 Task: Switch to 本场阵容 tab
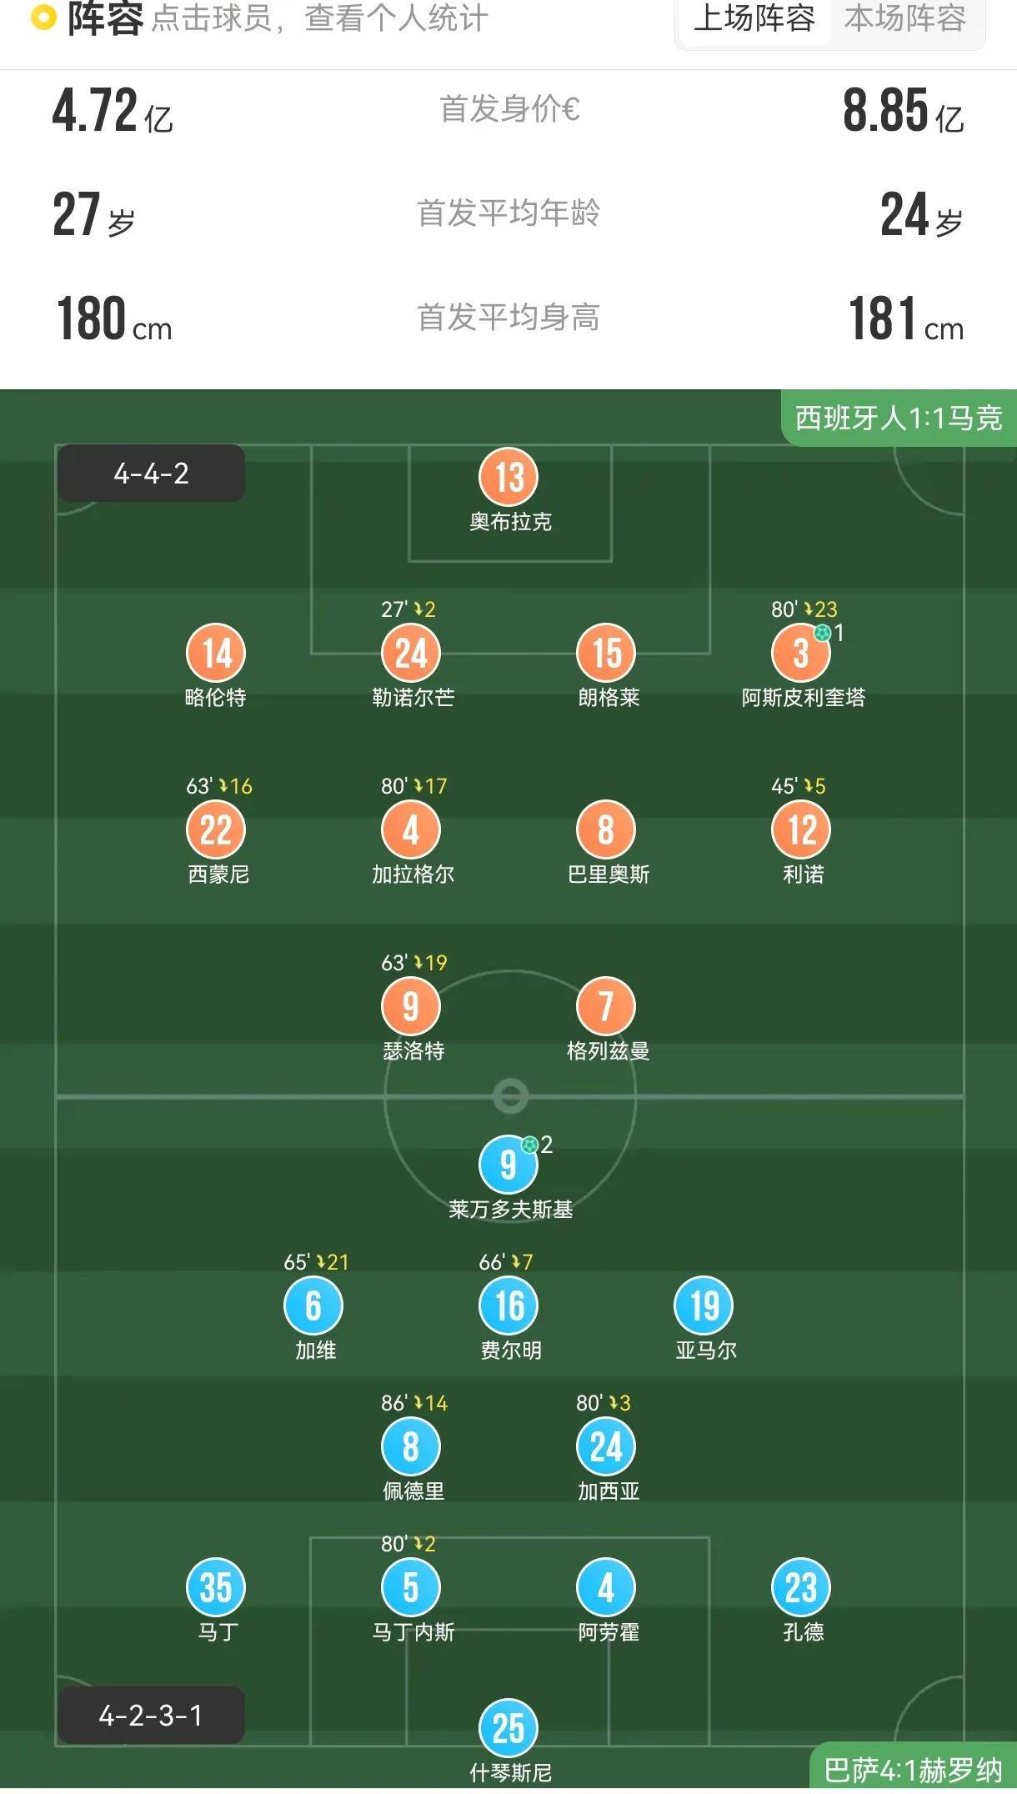click(x=905, y=19)
